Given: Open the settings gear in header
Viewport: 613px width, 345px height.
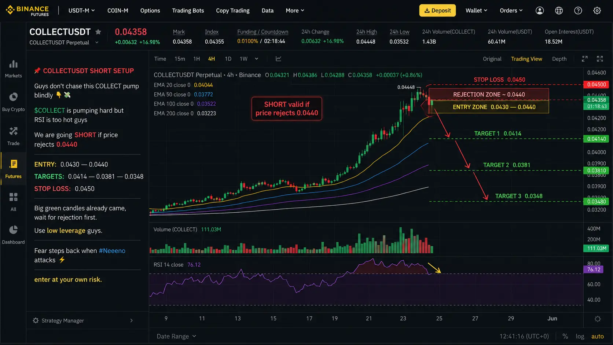Looking at the screenshot, I should click(x=597, y=11).
